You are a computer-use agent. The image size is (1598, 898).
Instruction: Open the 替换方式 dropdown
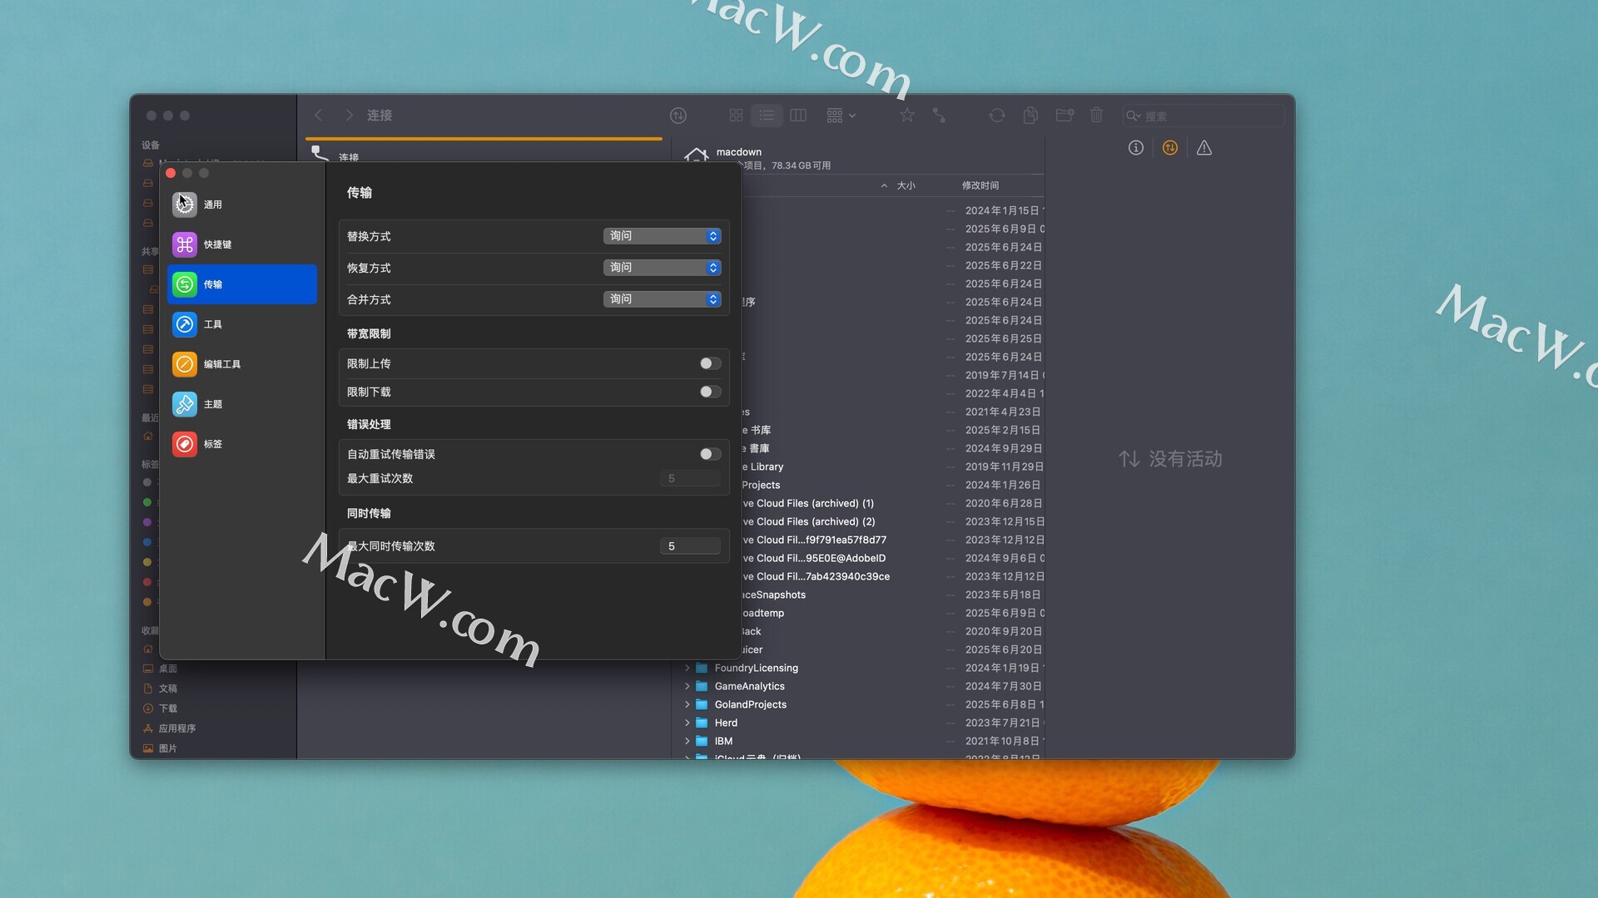coord(662,236)
